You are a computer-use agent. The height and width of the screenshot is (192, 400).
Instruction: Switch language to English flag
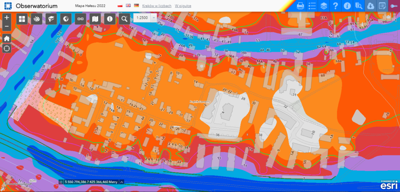click(128, 6)
